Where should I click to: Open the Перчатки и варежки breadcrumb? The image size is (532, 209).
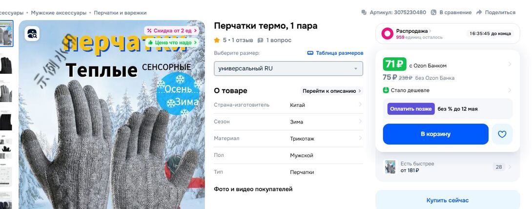click(x=120, y=13)
